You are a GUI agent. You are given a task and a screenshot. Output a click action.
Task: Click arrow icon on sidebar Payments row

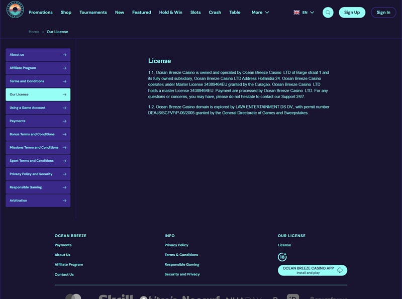(65, 121)
